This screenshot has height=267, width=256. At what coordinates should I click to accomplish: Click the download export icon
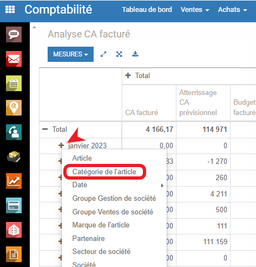point(135,54)
